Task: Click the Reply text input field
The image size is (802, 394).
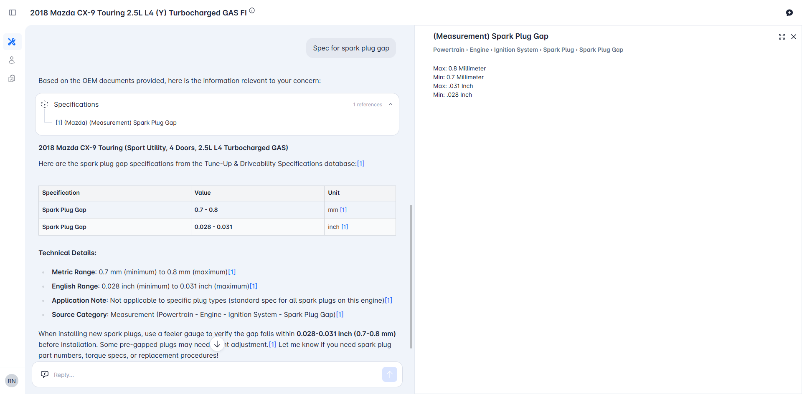Action: (x=209, y=374)
